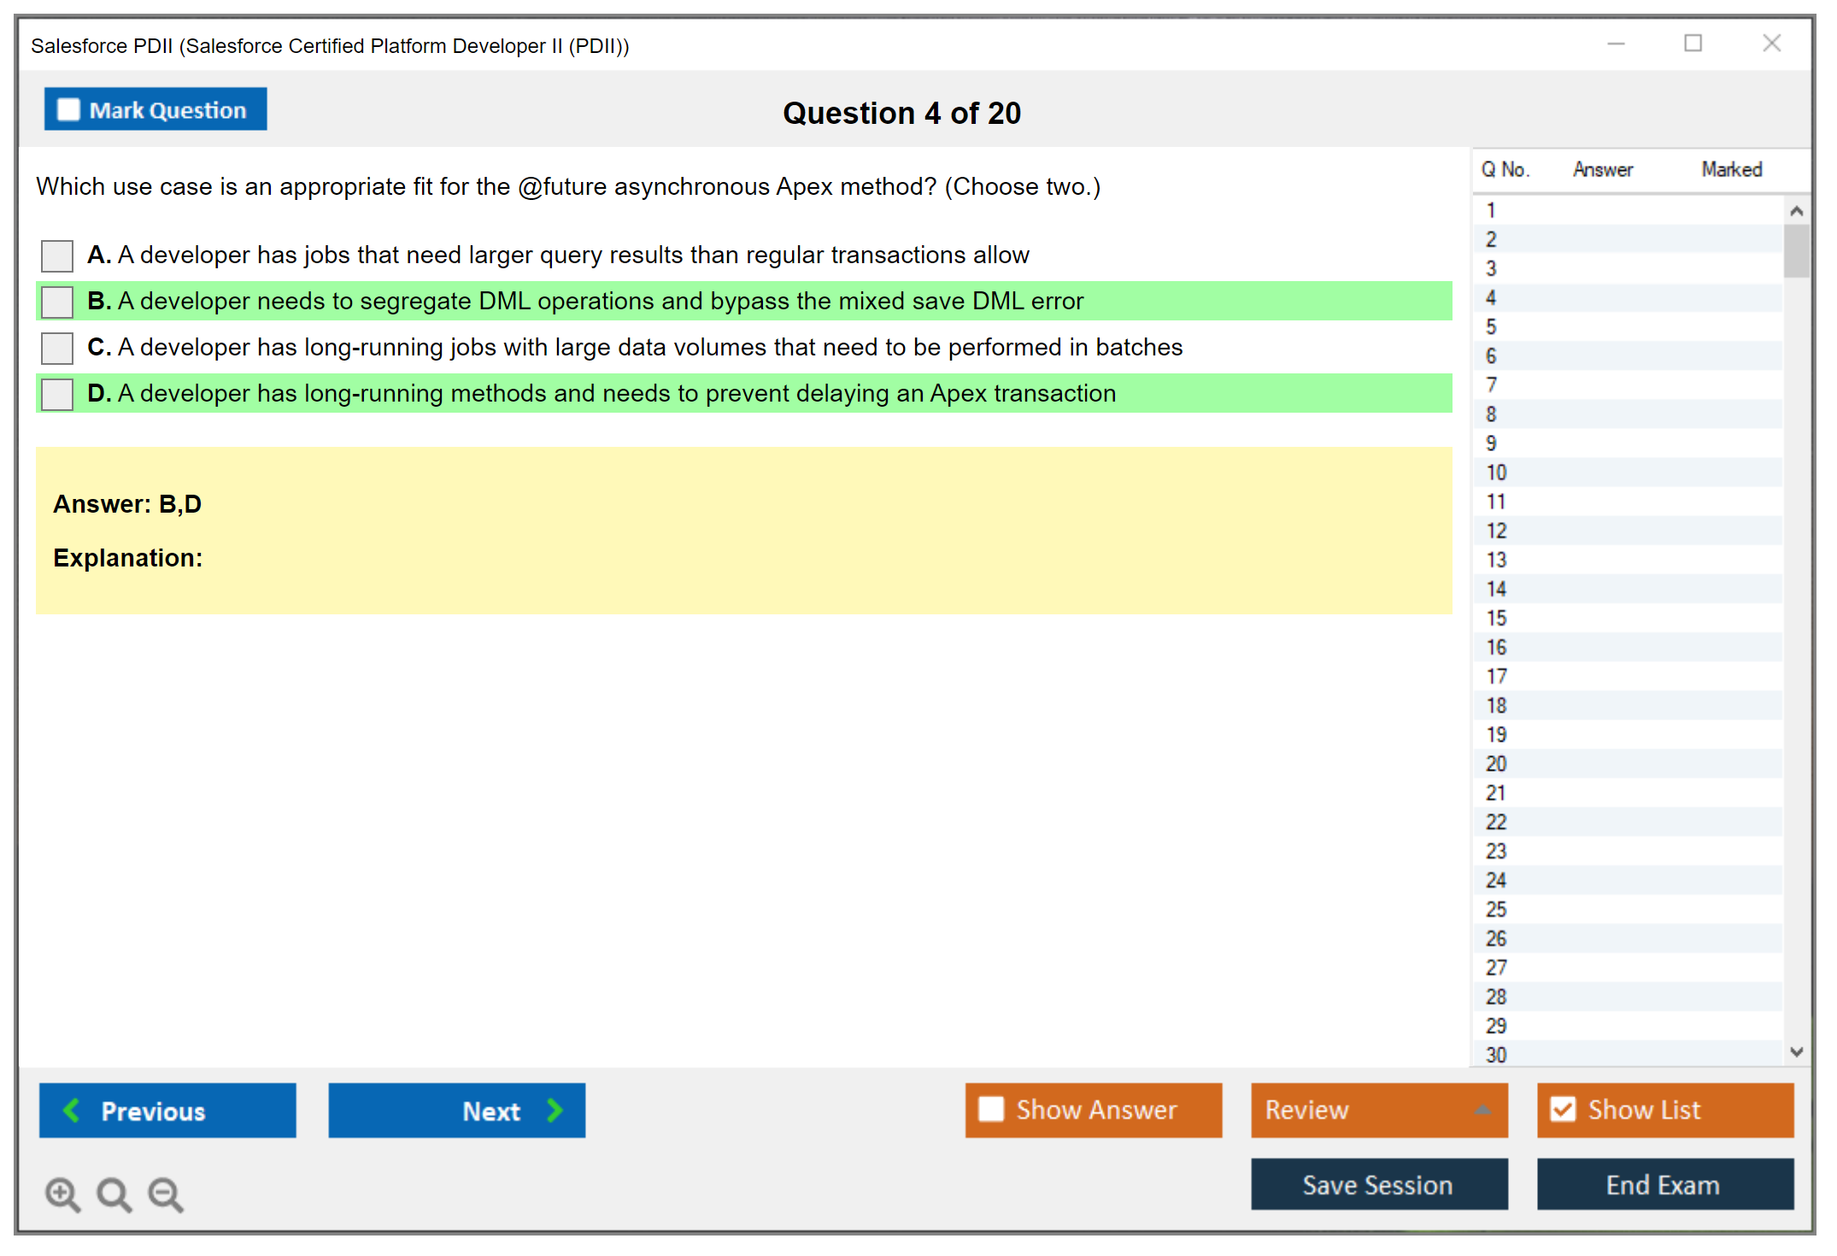Click the Answer column header
The width and height of the screenshot is (1837, 1256).
coord(1602,170)
